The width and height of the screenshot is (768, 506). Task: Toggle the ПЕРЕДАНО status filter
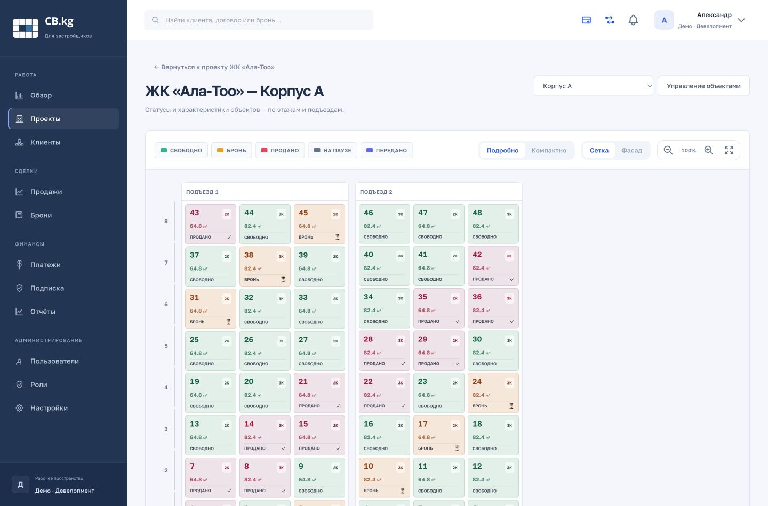(387, 150)
